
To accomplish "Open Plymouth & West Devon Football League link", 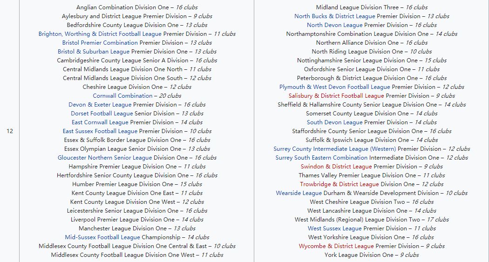I will point(334,87).
